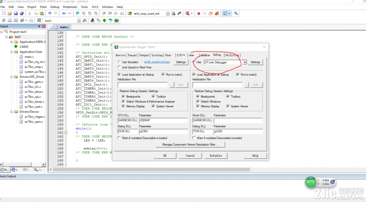This screenshot has width=366, height=202.
Task: Open ac78xx_gpio.c in project tree
Action: pyautogui.click(x=34, y=82)
